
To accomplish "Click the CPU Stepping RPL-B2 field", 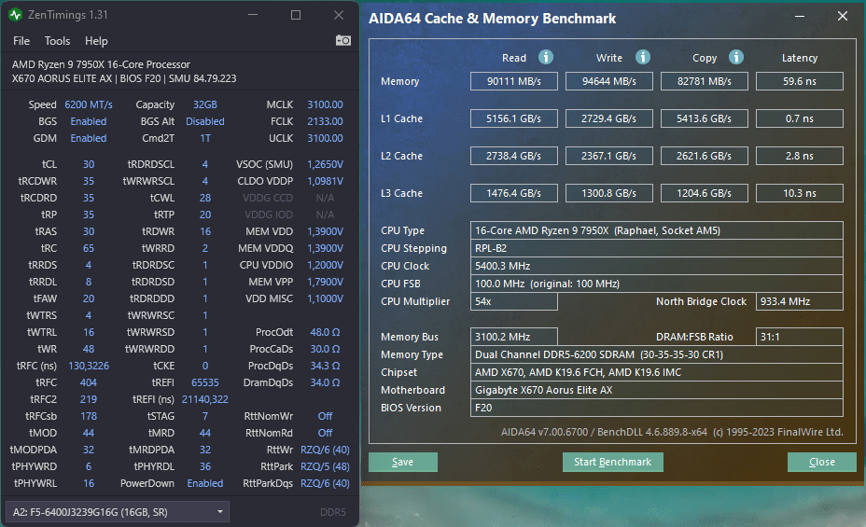I will [657, 248].
